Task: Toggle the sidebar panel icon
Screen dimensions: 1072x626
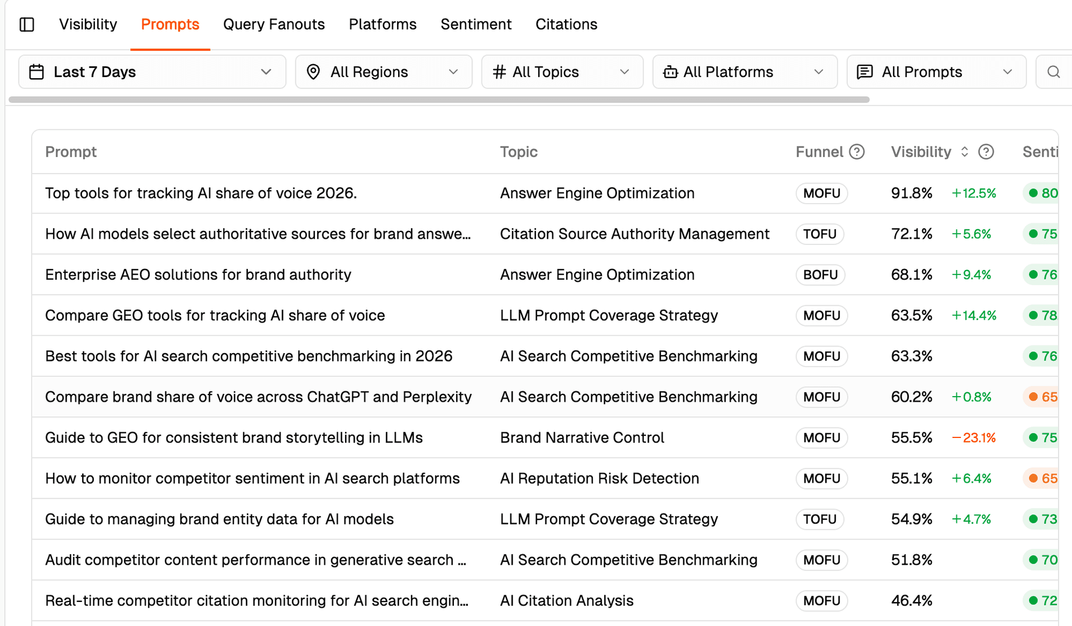Action: point(27,25)
